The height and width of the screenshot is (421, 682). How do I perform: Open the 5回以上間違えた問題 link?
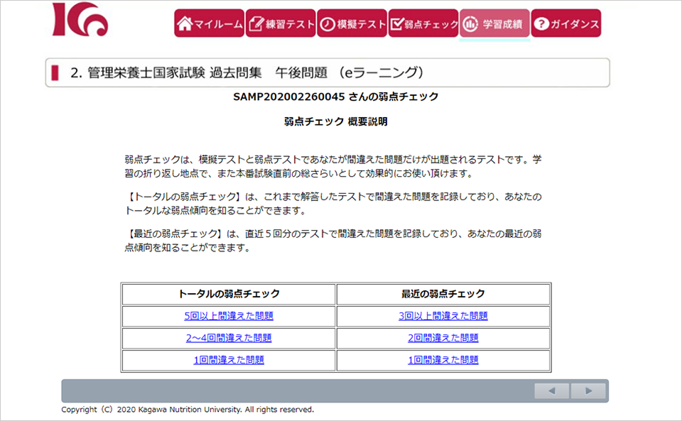coord(229,316)
